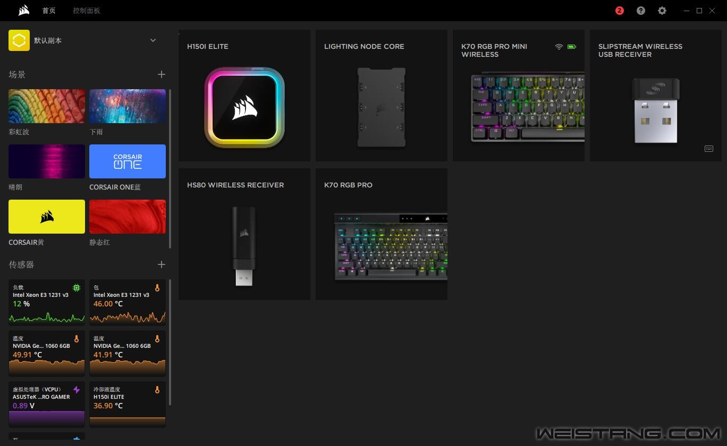Open the K70 RGB PRO keyboard tile
The width and height of the screenshot is (727, 446).
click(382, 234)
